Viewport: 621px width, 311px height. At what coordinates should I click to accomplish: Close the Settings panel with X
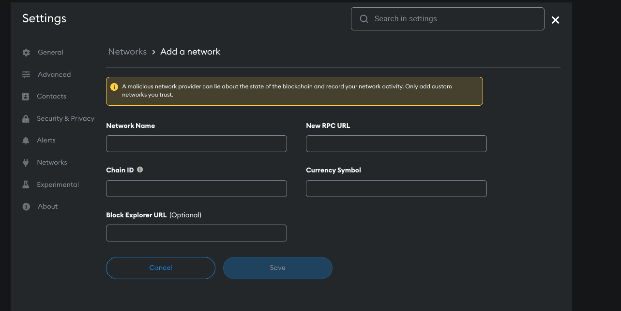coord(555,20)
